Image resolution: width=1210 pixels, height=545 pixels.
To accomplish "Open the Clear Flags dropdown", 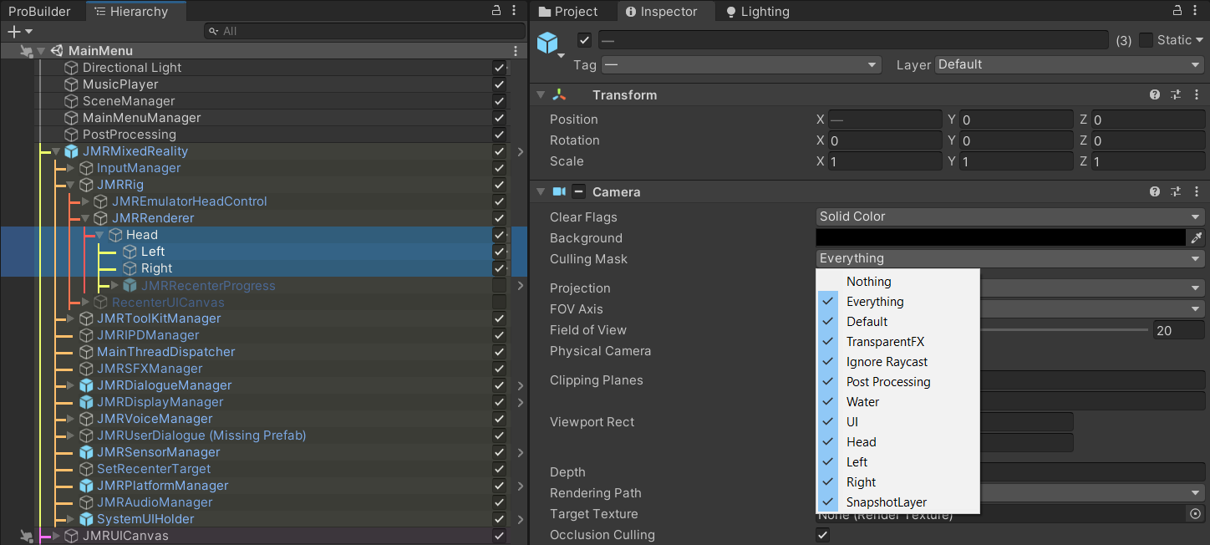I will click(x=1009, y=216).
